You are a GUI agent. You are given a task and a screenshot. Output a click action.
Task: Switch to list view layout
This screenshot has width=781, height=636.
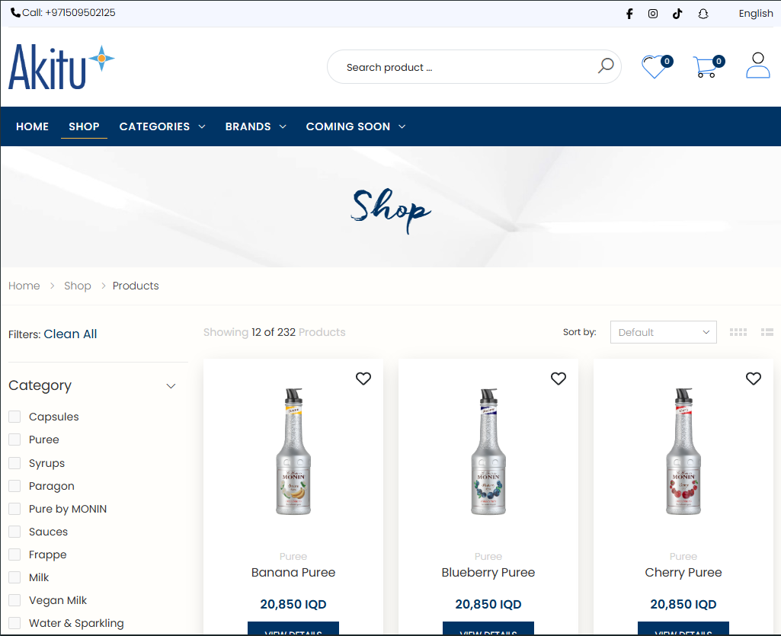coord(767,332)
